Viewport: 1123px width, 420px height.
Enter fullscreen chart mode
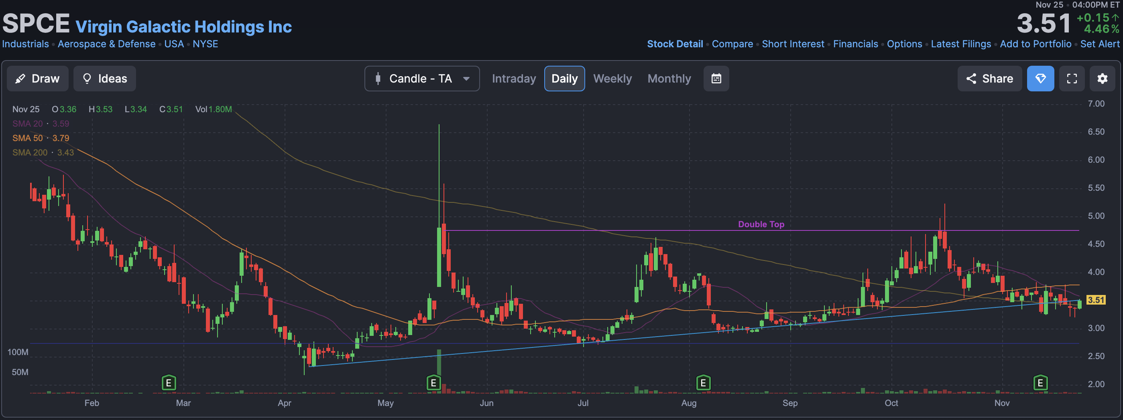[x=1072, y=78]
